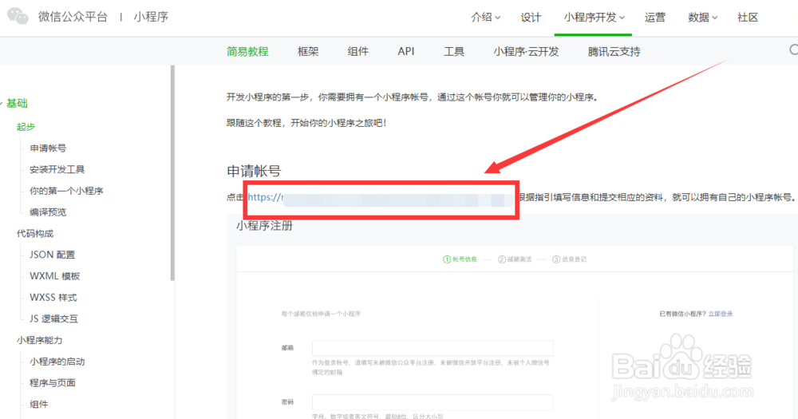Click the sidebar vertical scrollbar
Screen dimensions: 798x419
172,173
